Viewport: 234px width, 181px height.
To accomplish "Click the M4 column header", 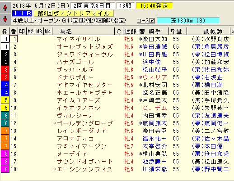I will coord(48,31).
